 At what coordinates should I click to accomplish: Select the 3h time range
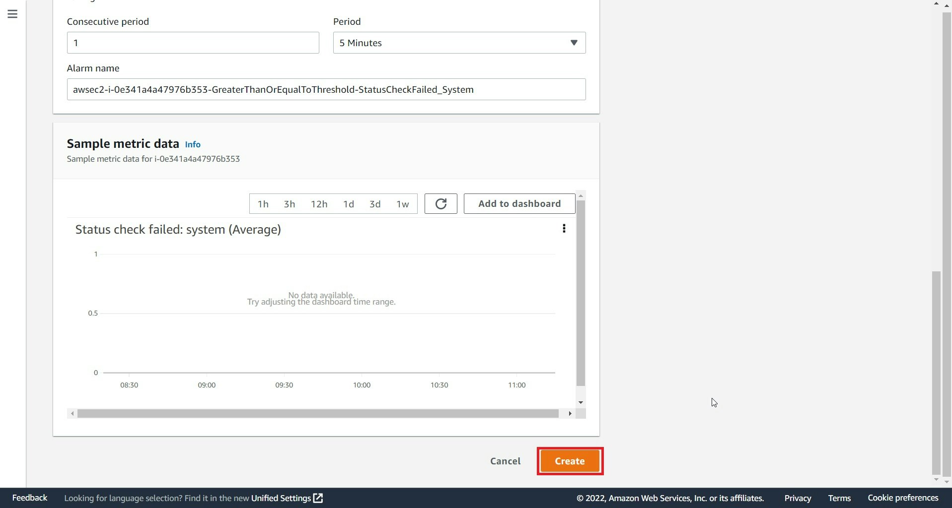click(289, 203)
